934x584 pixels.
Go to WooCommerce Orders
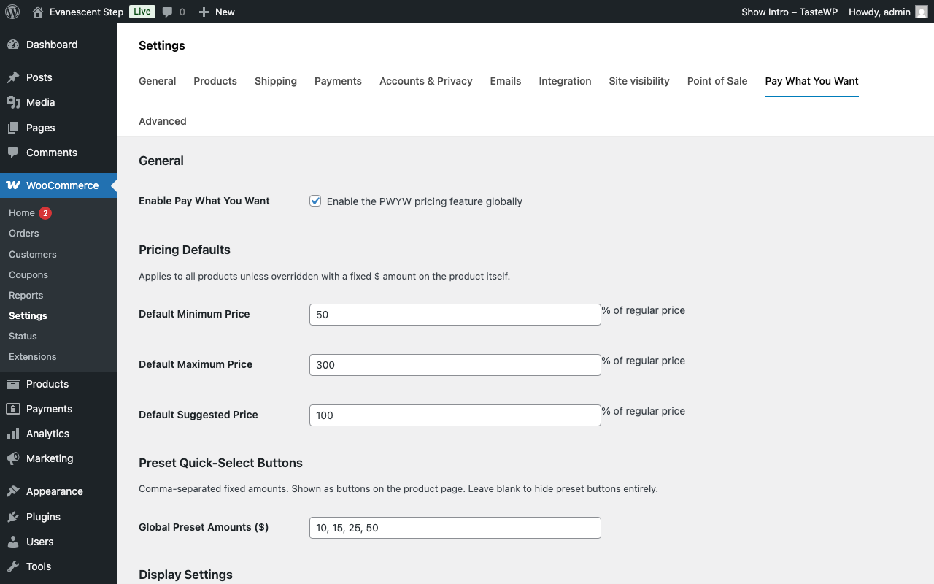point(24,233)
